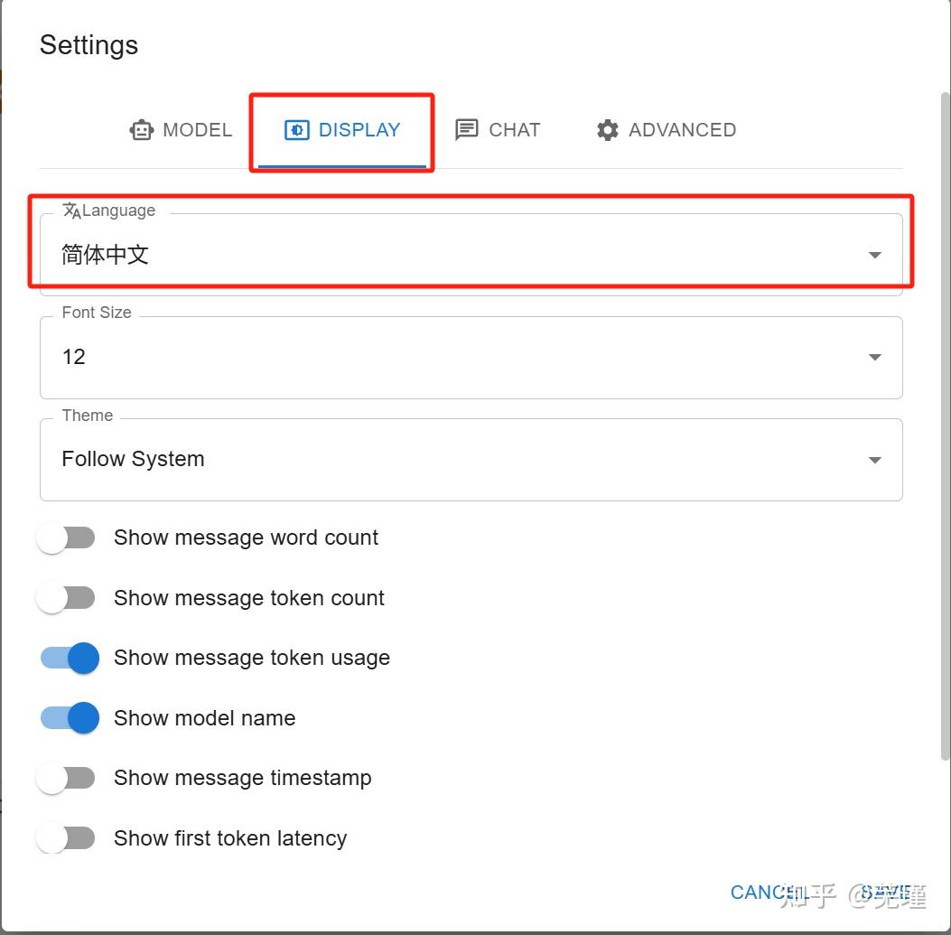
Task: Enable Show message timestamp
Action: tap(67, 778)
